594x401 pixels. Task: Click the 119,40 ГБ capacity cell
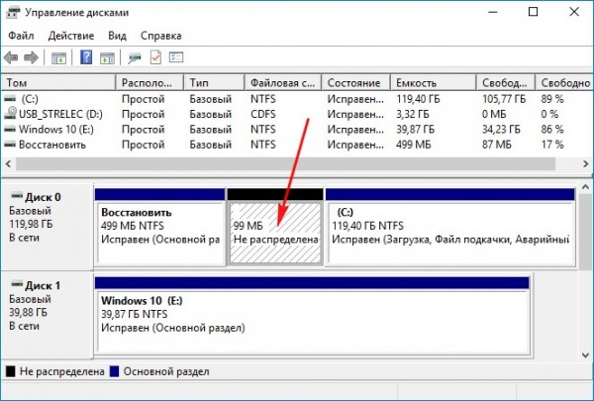click(x=418, y=99)
